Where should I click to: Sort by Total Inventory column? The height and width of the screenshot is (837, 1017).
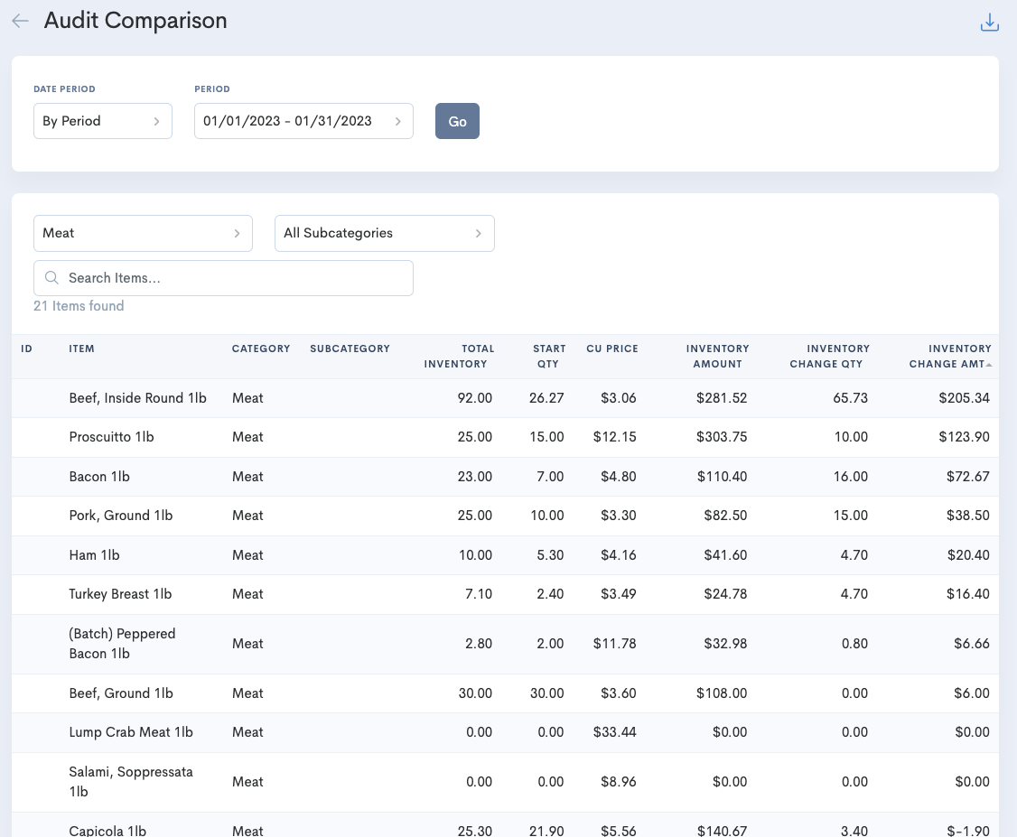tap(456, 356)
